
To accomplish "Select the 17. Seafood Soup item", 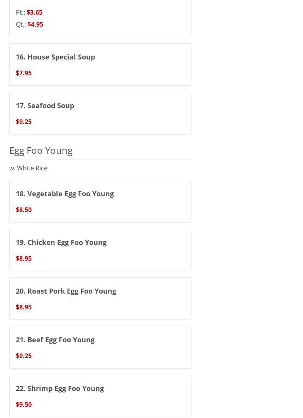I will [x=45, y=105].
